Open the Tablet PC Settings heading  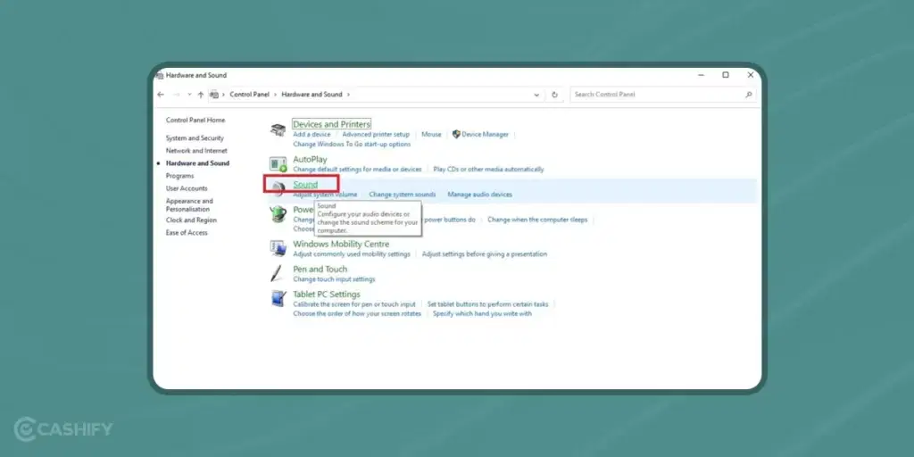click(x=327, y=295)
